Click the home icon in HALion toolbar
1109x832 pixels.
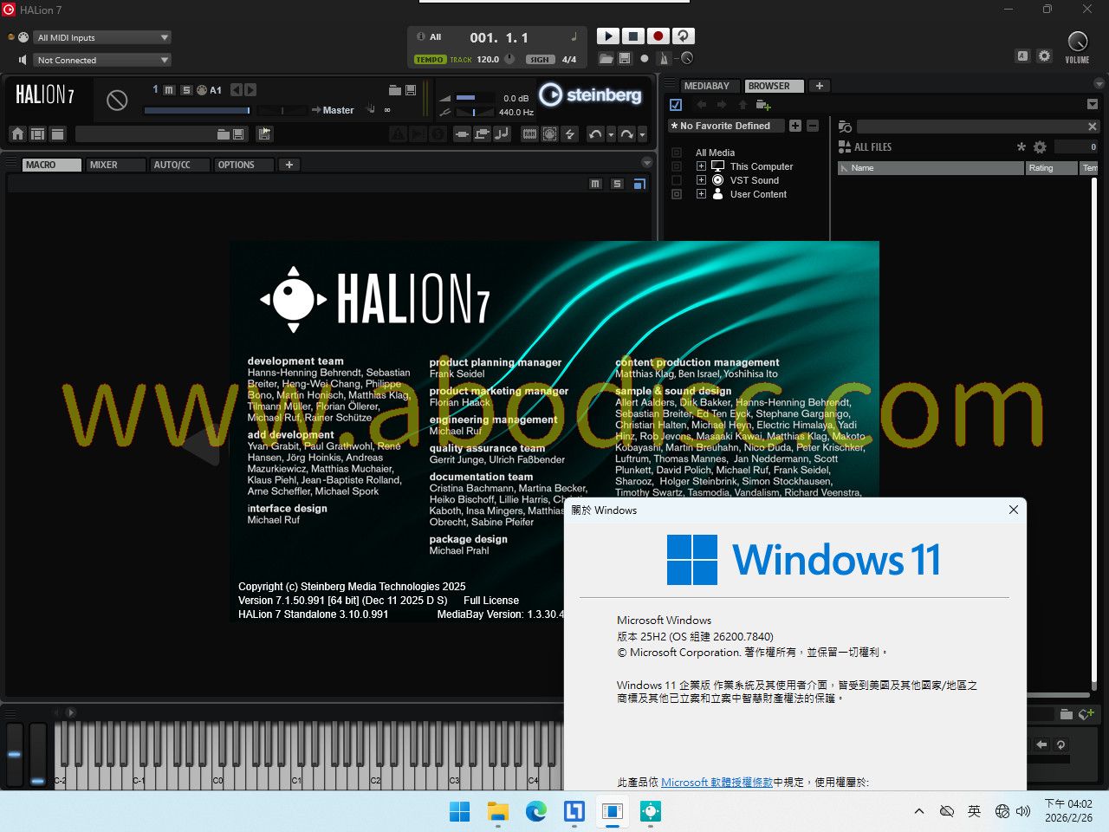[x=17, y=134]
